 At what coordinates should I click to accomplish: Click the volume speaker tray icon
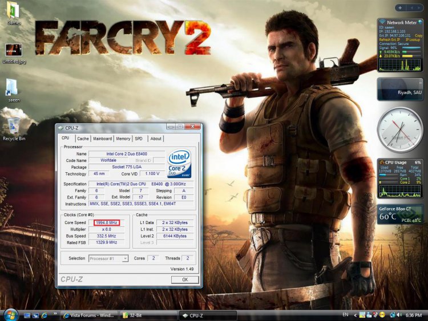pos(399,315)
